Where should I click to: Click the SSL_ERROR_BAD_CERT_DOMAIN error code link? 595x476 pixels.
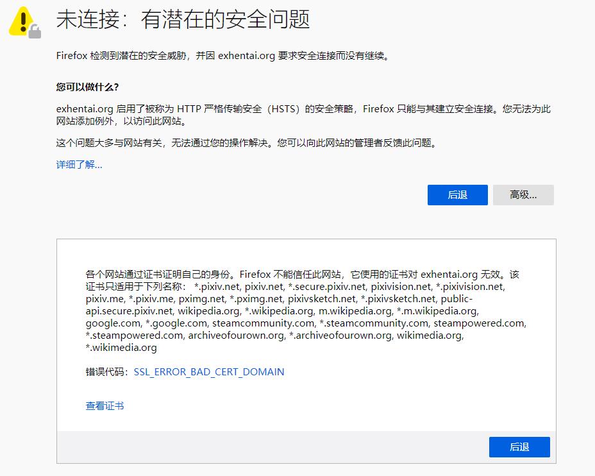[x=208, y=372]
